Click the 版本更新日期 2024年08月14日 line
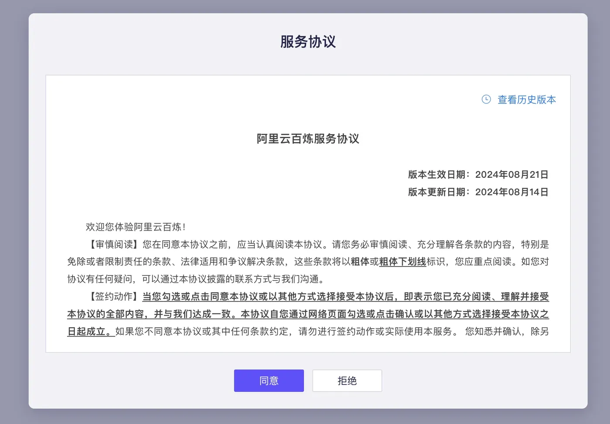The image size is (610, 424). pos(478,192)
